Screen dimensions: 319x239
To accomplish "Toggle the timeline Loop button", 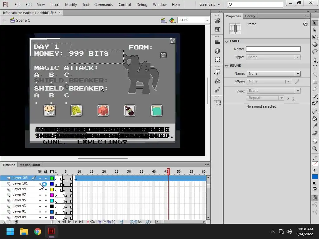I will [x=93, y=222].
